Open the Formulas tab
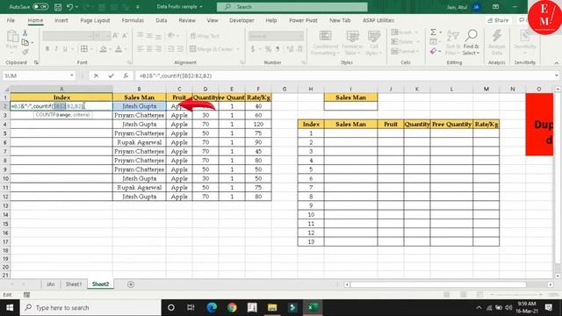The width and height of the screenshot is (562, 316). click(x=133, y=20)
